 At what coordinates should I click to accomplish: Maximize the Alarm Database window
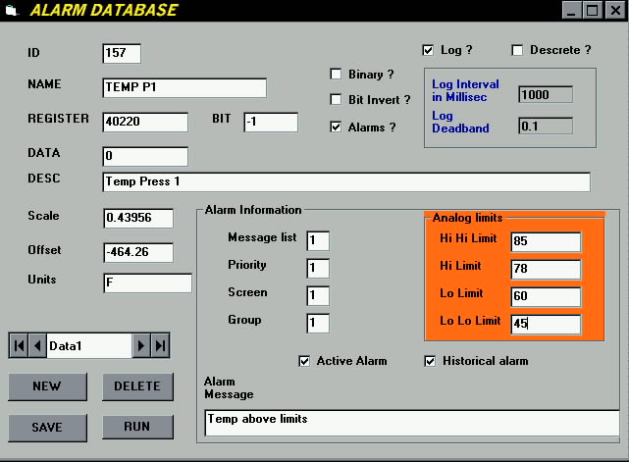(592, 10)
